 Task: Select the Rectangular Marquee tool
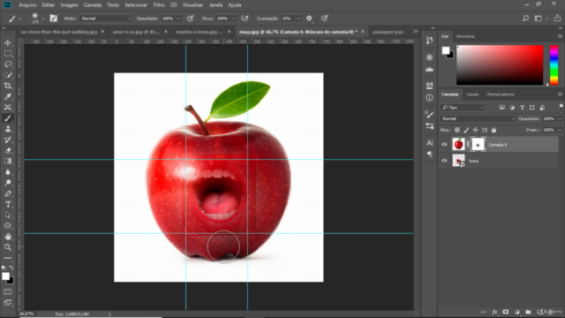click(x=8, y=54)
